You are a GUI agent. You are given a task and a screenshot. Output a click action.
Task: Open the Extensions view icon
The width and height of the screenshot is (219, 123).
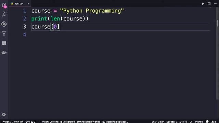pyautogui.click(x=4, y=43)
